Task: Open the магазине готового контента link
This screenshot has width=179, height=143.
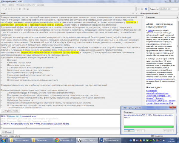Action: [x=156, y=79]
